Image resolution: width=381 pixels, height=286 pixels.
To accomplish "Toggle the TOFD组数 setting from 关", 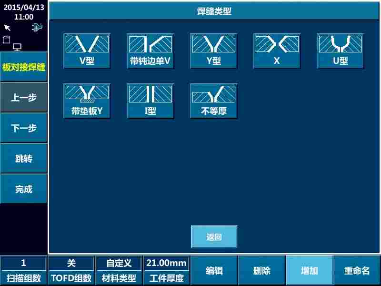I will coord(71,270).
